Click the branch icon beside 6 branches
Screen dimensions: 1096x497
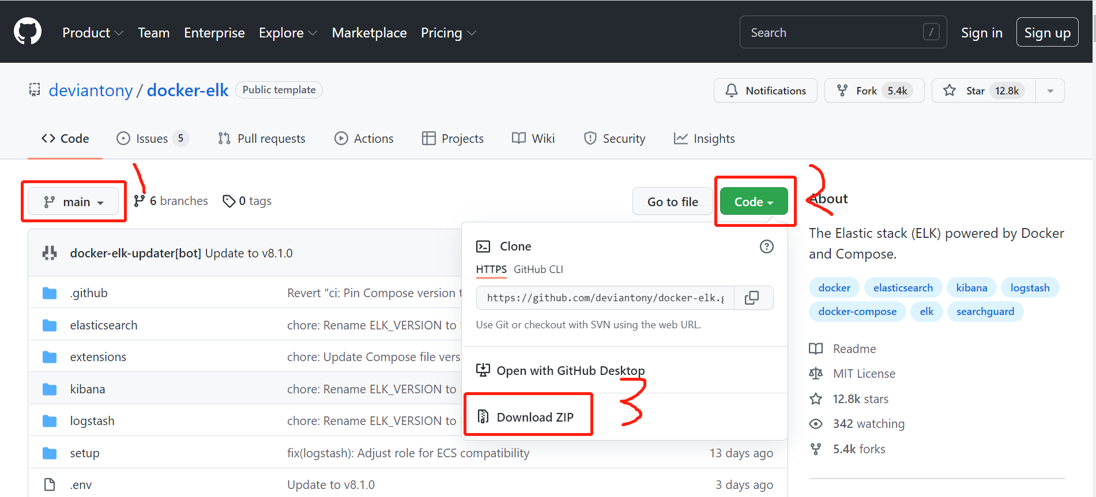coord(139,201)
